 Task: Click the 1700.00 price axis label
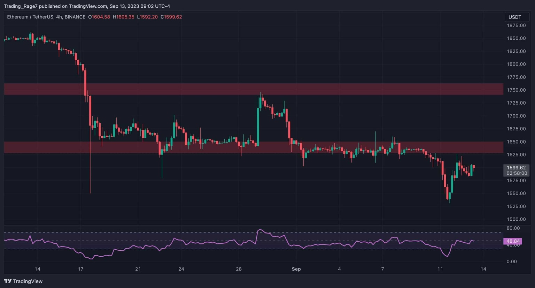516,116
